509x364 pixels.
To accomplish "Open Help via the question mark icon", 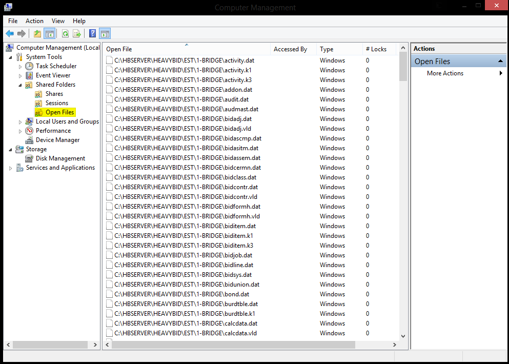I will click(x=92, y=34).
